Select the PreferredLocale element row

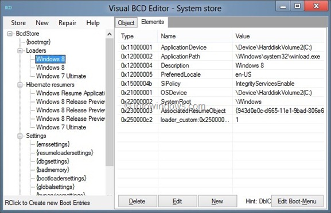[x=221, y=74]
